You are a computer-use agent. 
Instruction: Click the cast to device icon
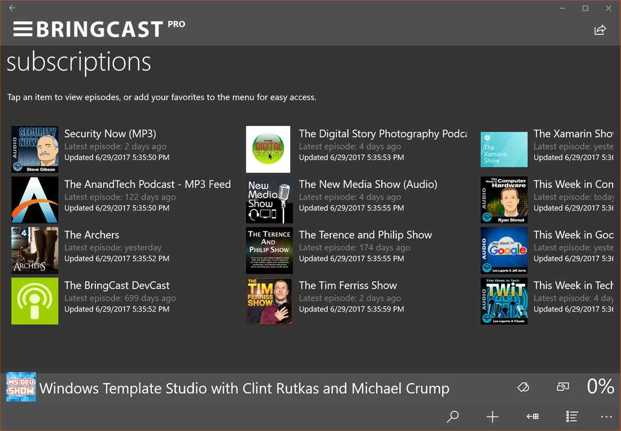coord(563,387)
